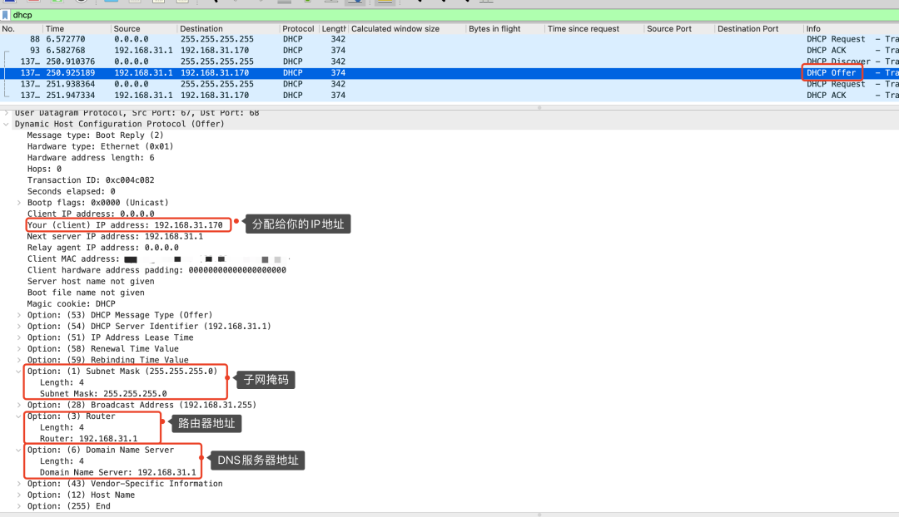Expand Option 12 Host Name
Viewport: 899px width, 517px height.
pyautogui.click(x=19, y=495)
